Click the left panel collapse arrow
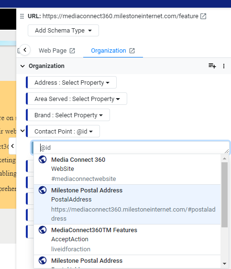Image resolution: width=231 pixels, height=269 pixels. click(12, 146)
